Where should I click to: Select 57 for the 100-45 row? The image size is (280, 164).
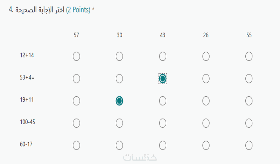[x=76, y=123]
